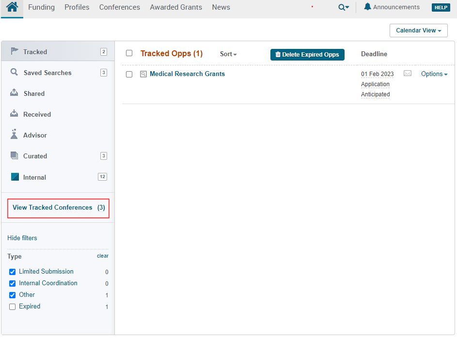Screen dimensions: 457x338
Task: Clear the Type filters
Action: [x=102, y=256]
